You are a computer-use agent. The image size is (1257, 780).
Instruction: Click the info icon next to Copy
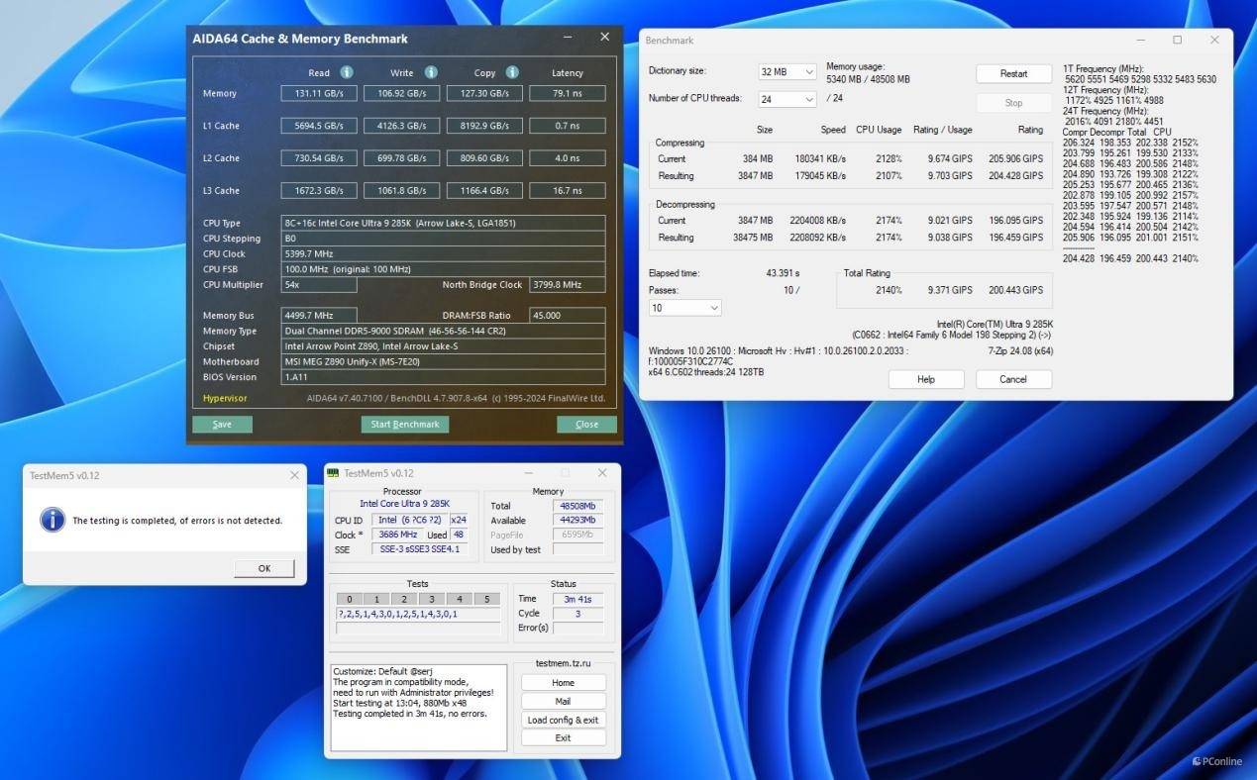click(x=512, y=72)
